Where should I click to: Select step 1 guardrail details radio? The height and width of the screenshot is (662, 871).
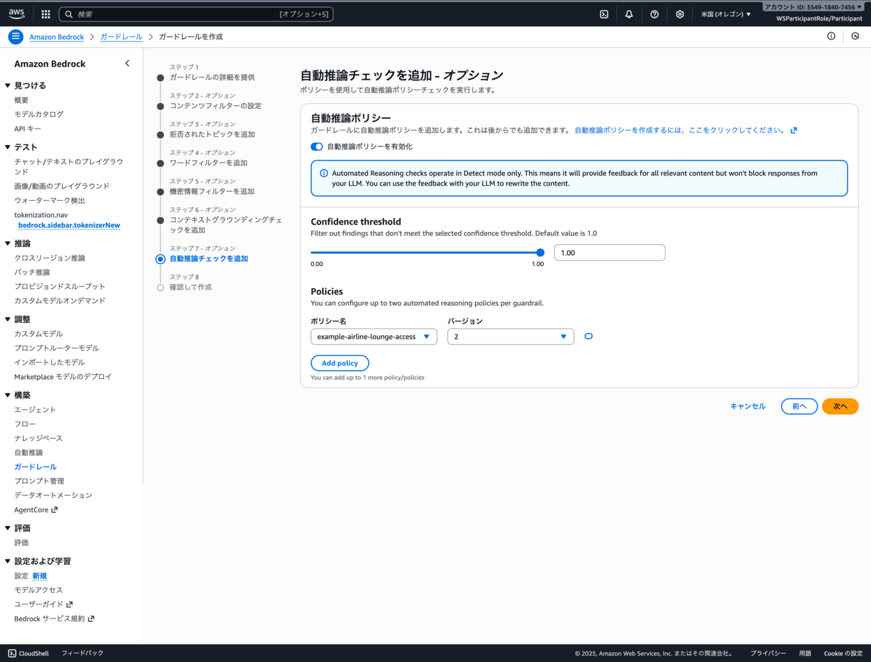click(161, 78)
